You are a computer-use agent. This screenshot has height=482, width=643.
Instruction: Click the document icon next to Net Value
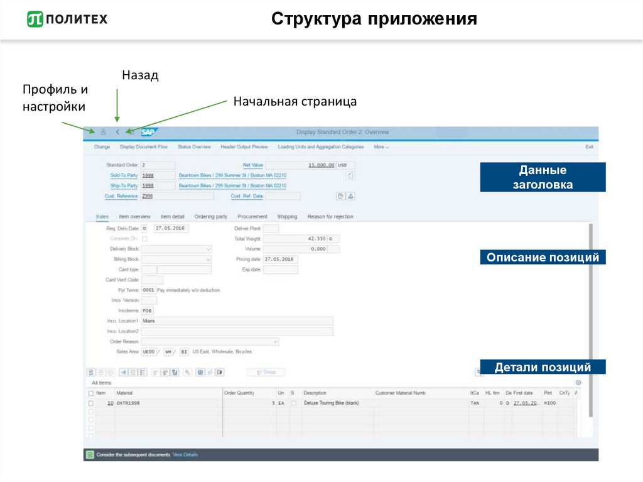point(350,175)
